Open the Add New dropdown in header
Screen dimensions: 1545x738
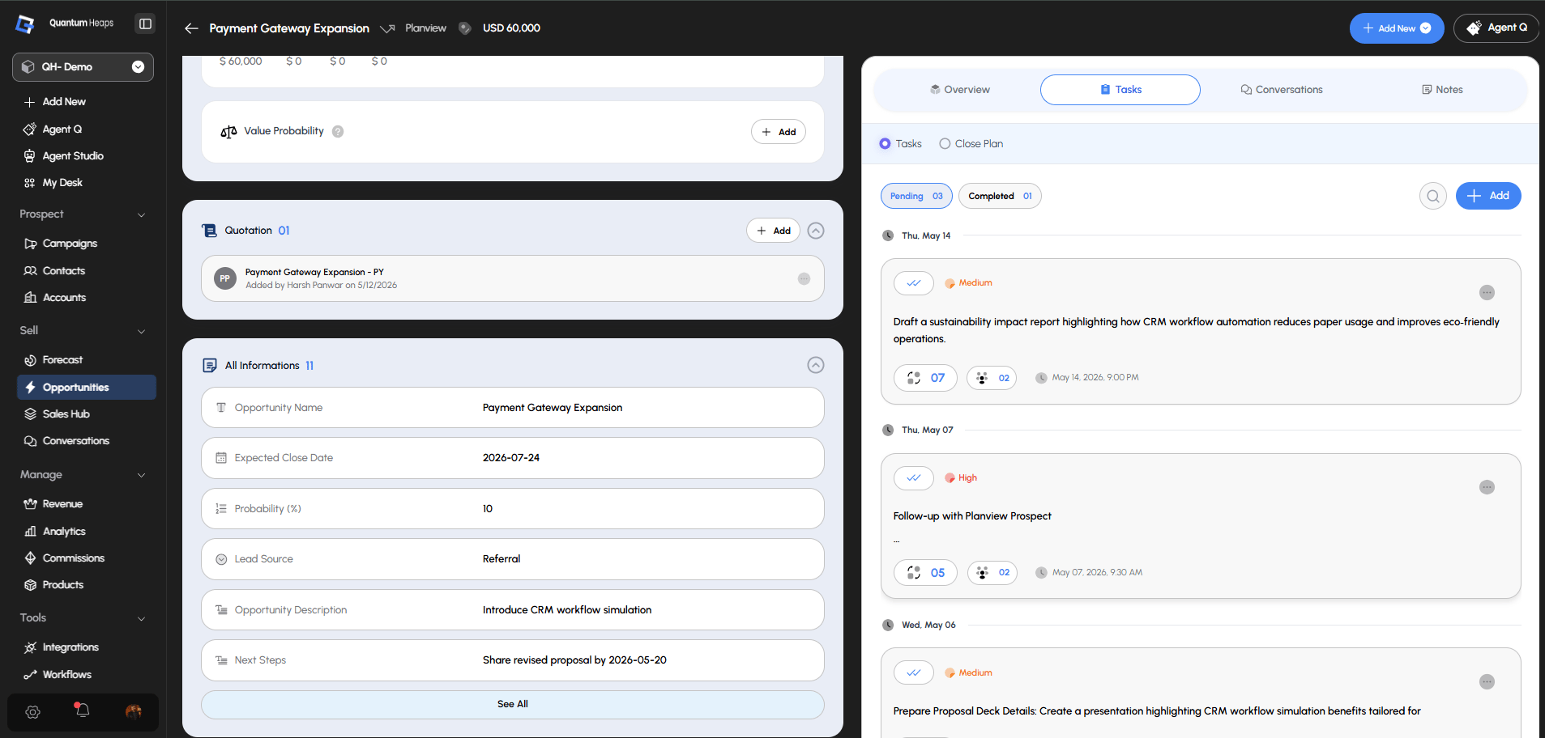click(x=1397, y=28)
